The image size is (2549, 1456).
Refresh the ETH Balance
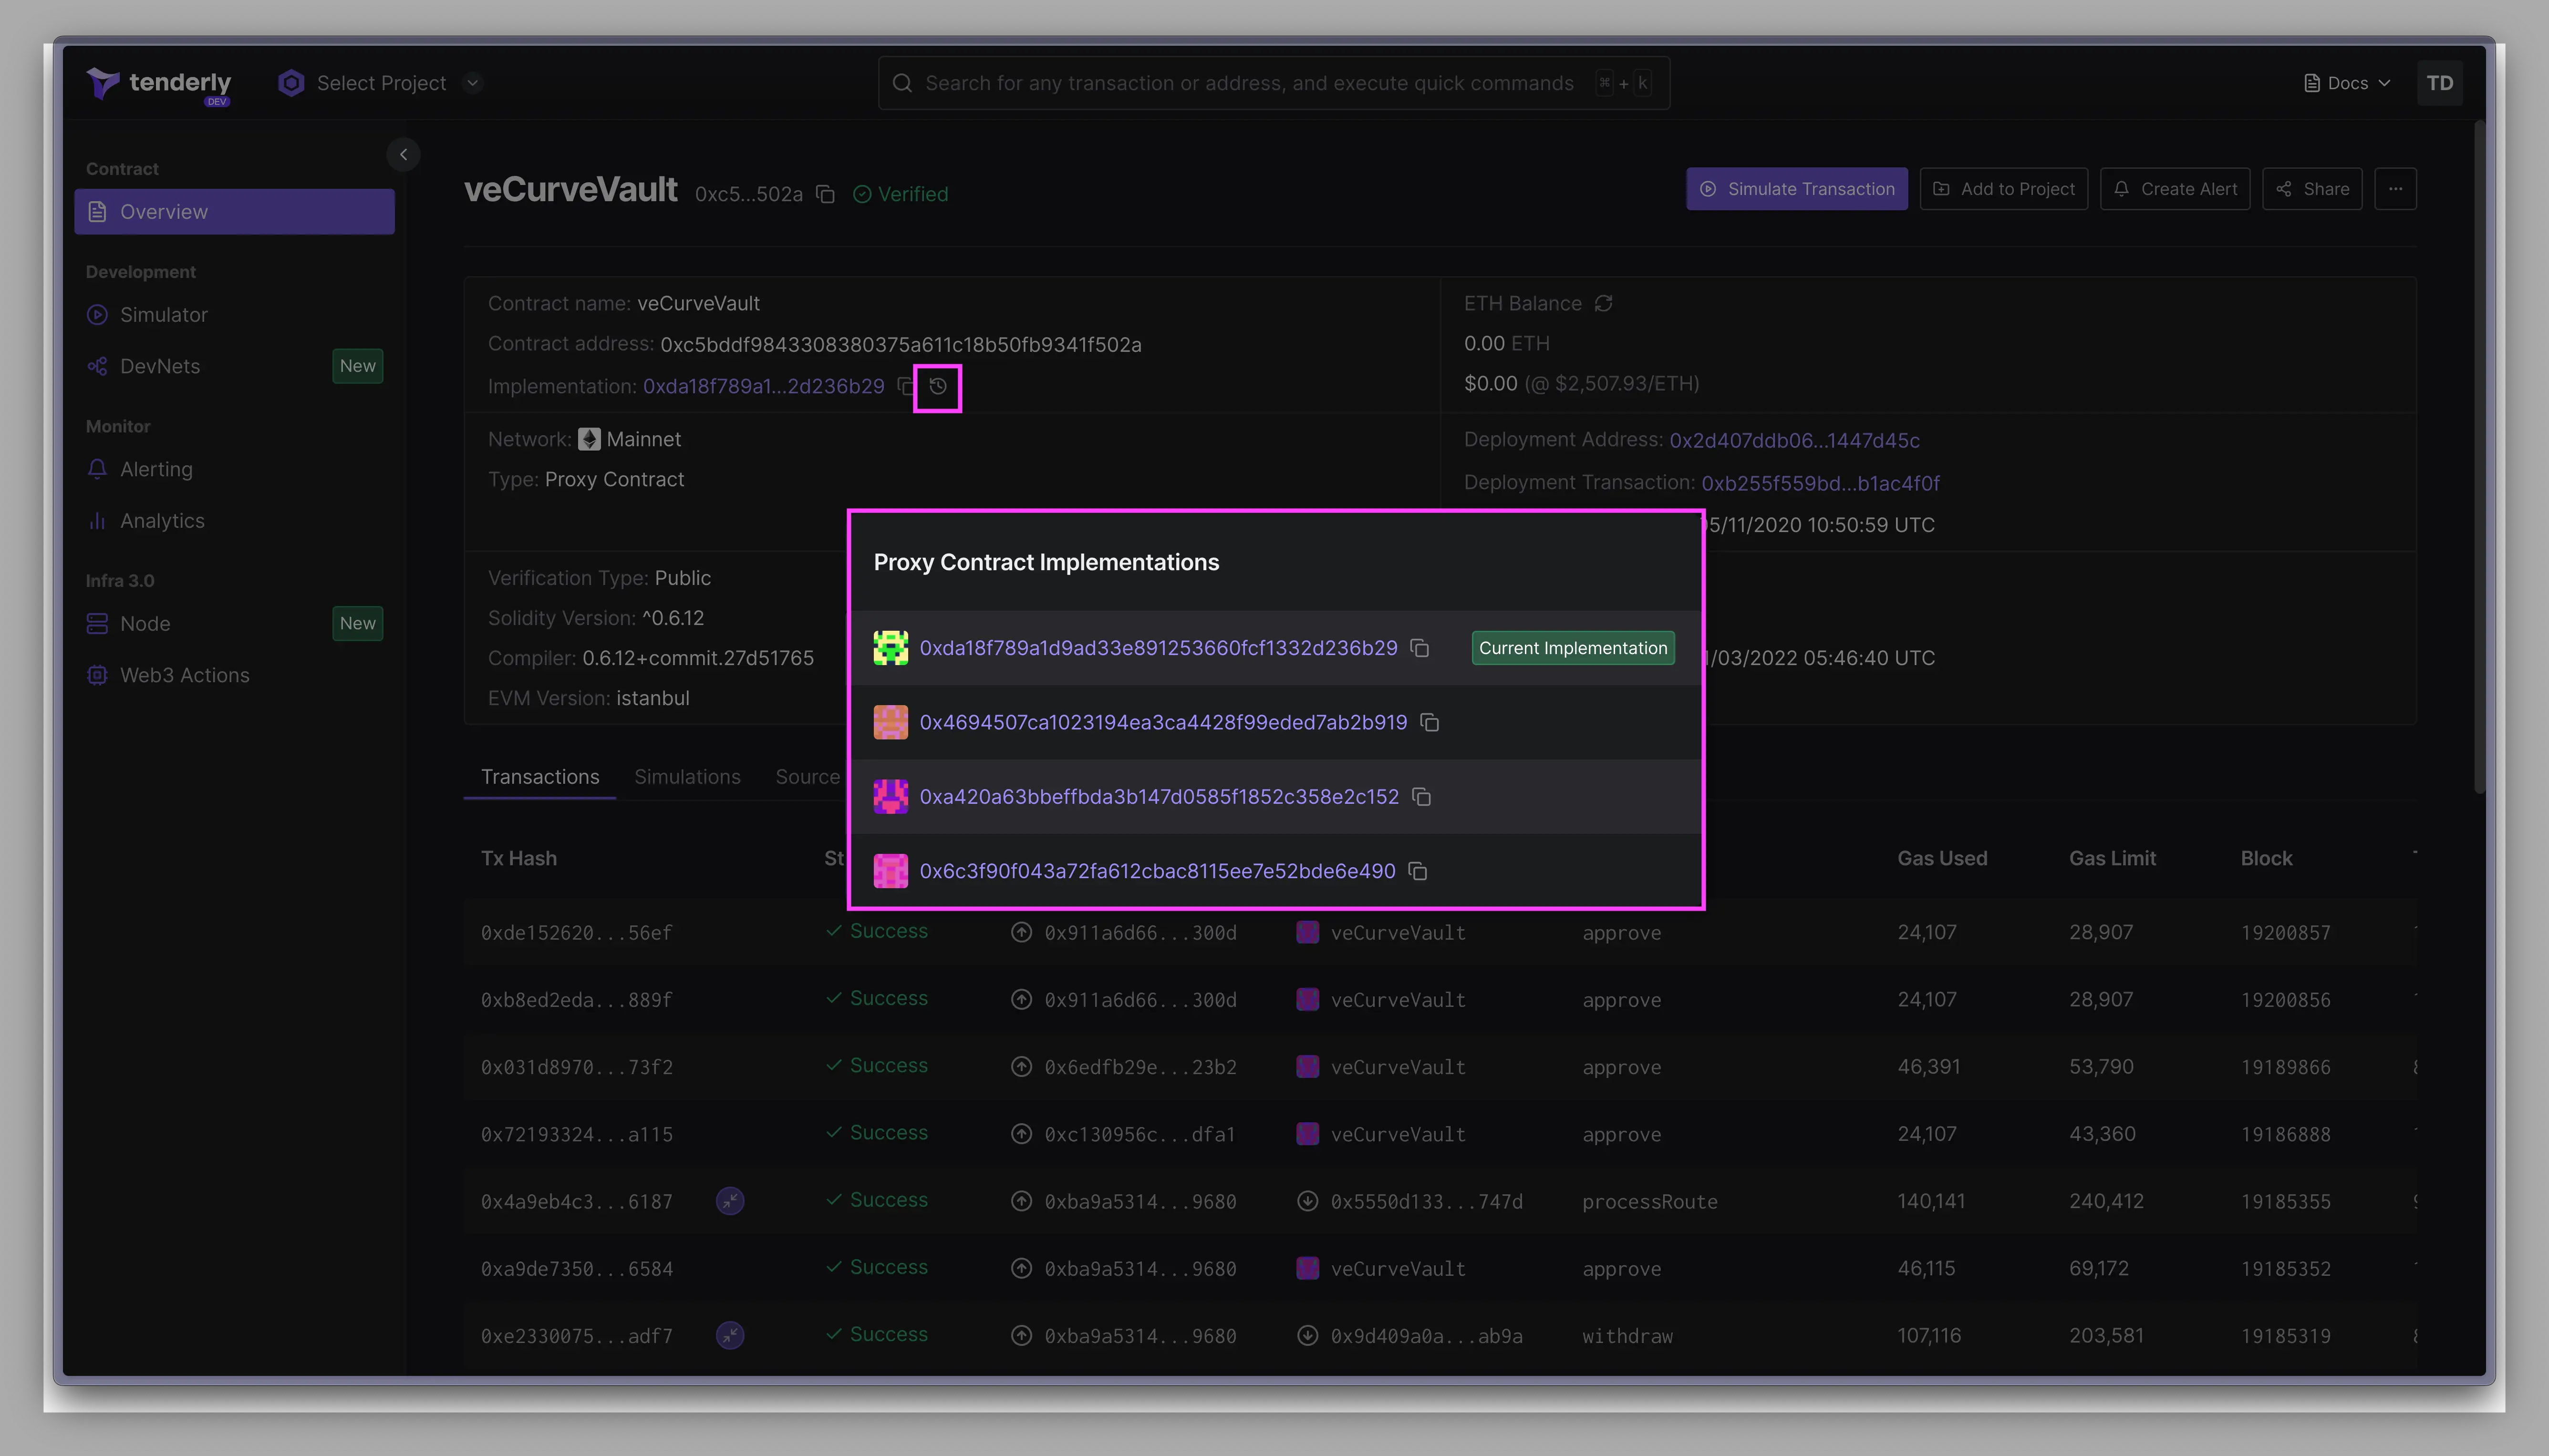[1604, 303]
